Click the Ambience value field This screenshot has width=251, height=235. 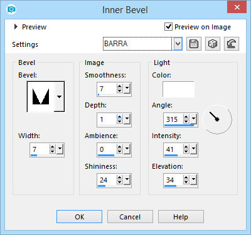[107, 149]
